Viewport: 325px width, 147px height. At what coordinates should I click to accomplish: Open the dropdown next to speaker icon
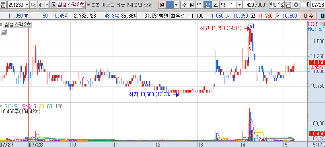pos(47,5)
